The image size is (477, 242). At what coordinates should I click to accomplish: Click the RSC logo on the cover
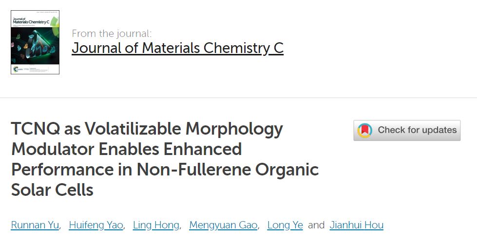(x=15, y=69)
